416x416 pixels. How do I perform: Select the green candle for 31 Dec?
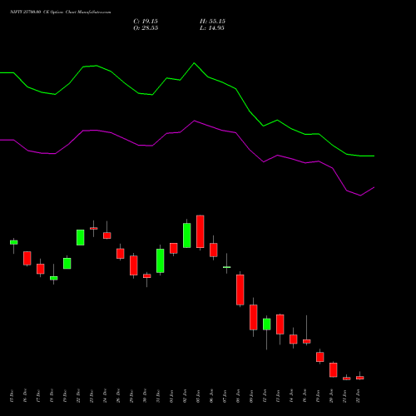(x=161, y=260)
